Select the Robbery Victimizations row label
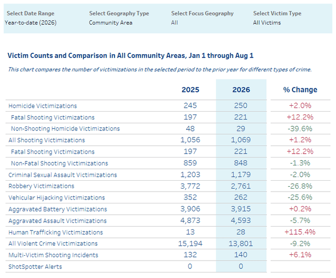Viewport: 336px width, 278px height. click(x=42, y=186)
